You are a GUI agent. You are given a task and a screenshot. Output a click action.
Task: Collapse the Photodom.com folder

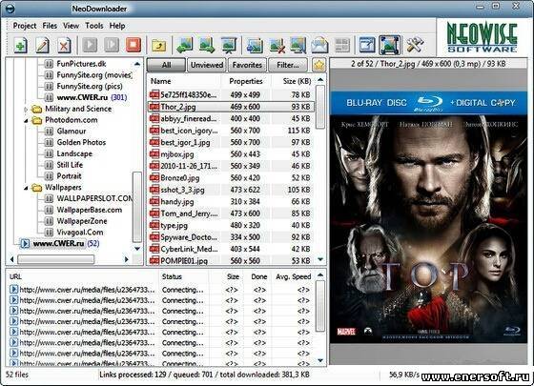(x=26, y=120)
